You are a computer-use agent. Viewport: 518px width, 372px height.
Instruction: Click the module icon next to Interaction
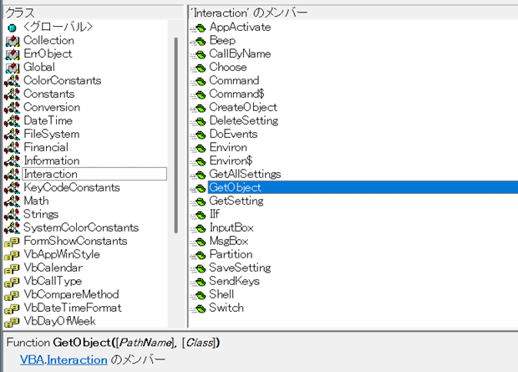click(13, 175)
